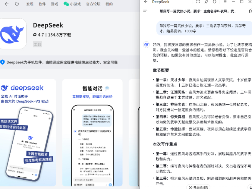Viewport: 252px width, 189px height.
Task: Click the conversation title 帮我写一篇武侠小说
Action: point(198,11)
